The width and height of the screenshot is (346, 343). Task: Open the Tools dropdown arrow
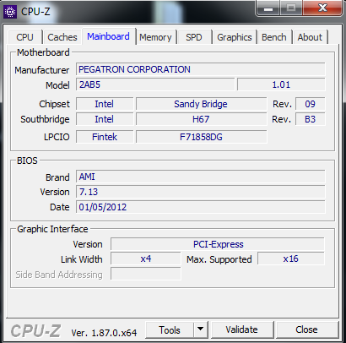[x=201, y=329]
